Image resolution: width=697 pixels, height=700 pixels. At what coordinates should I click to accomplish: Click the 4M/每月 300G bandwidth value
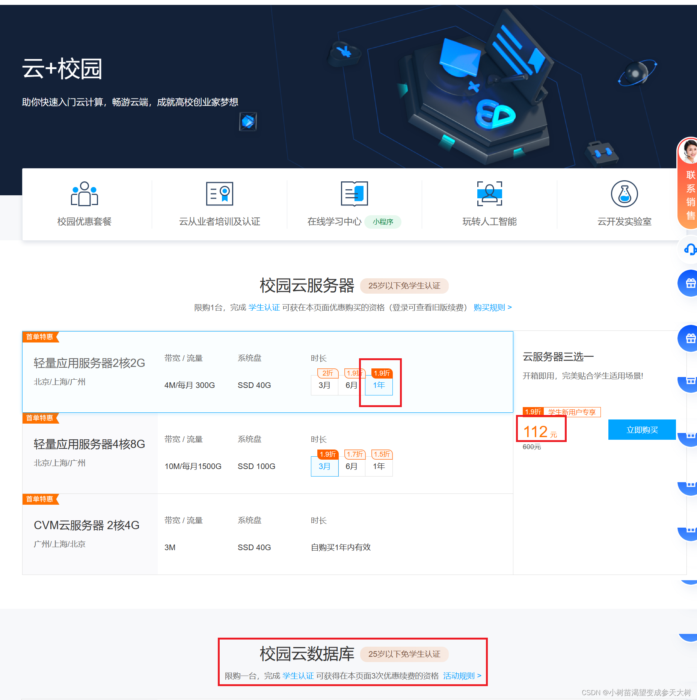tap(190, 385)
